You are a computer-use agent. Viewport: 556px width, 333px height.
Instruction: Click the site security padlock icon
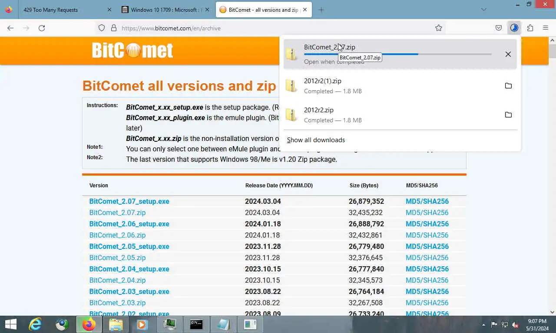[x=114, y=28]
